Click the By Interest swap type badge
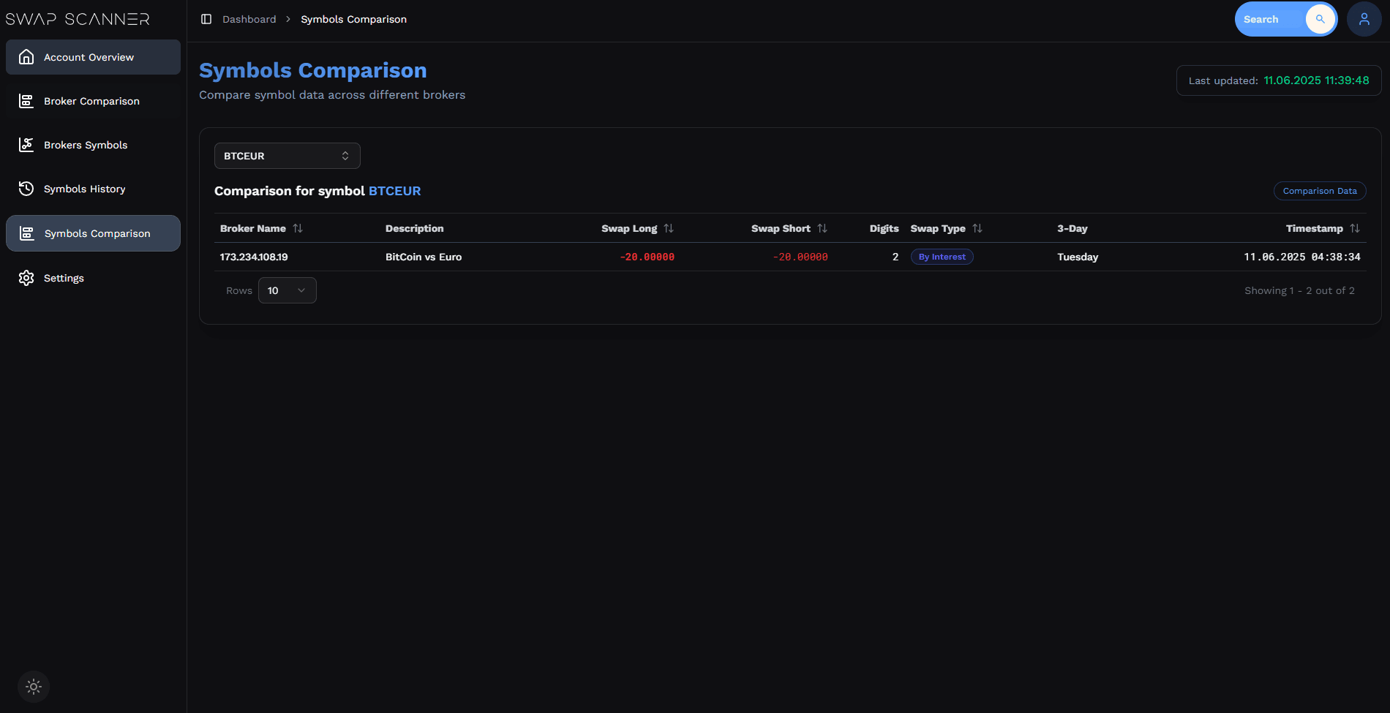This screenshot has height=713, width=1390. pos(942,257)
